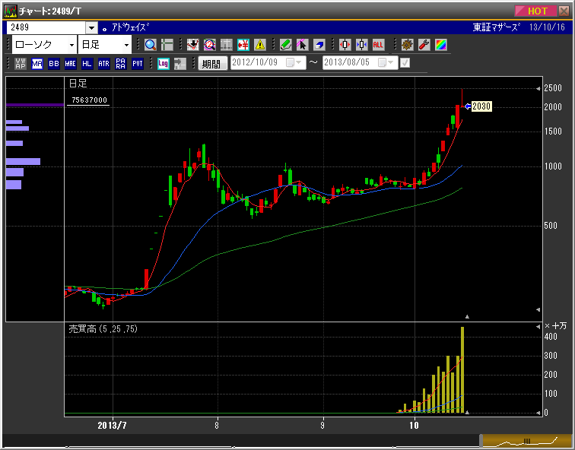The height and width of the screenshot is (450, 575).
Task: Open the rainbow color settings icon
Action: [441, 45]
